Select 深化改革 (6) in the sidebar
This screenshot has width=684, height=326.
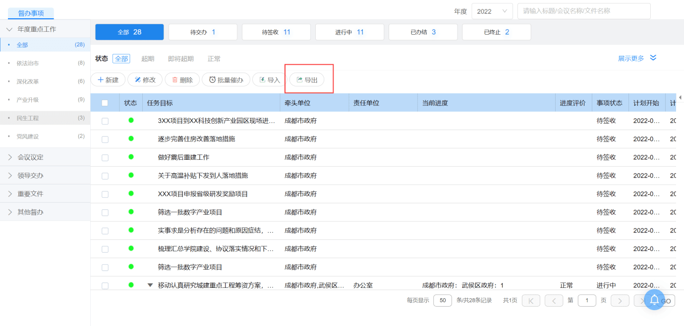(x=45, y=81)
